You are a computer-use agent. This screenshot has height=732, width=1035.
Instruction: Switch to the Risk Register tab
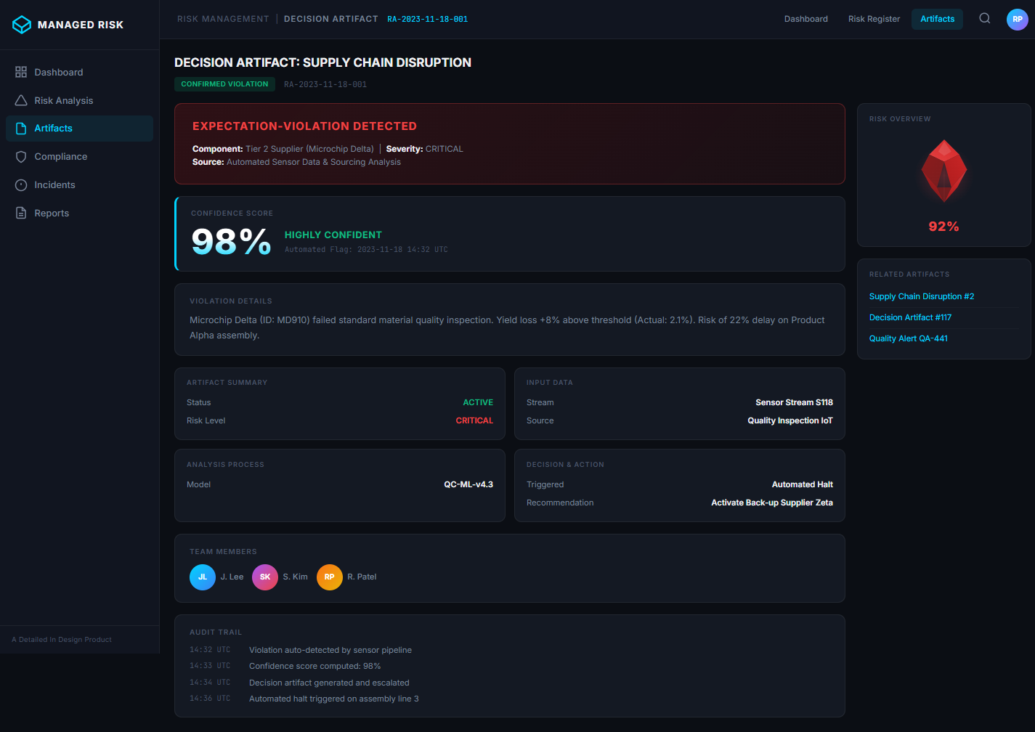pyautogui.click(x=874, y=19)
